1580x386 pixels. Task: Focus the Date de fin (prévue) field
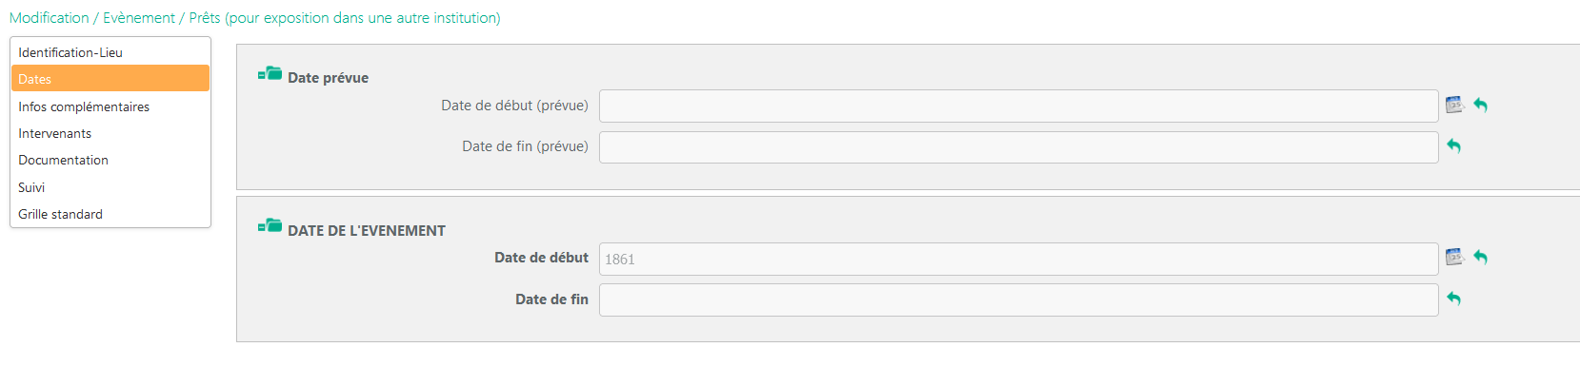click(1018, 147)
